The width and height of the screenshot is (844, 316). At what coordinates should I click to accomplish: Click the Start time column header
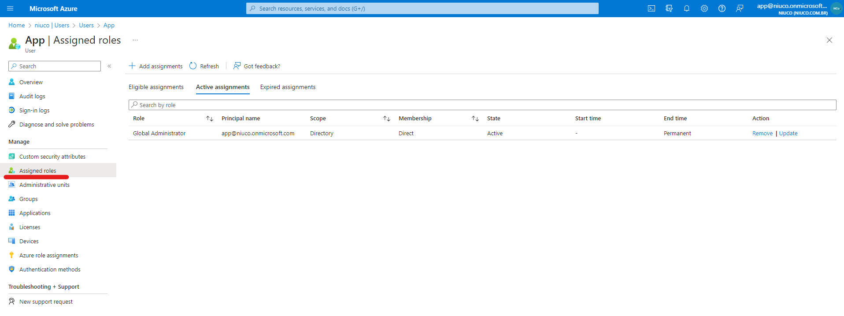588,118
